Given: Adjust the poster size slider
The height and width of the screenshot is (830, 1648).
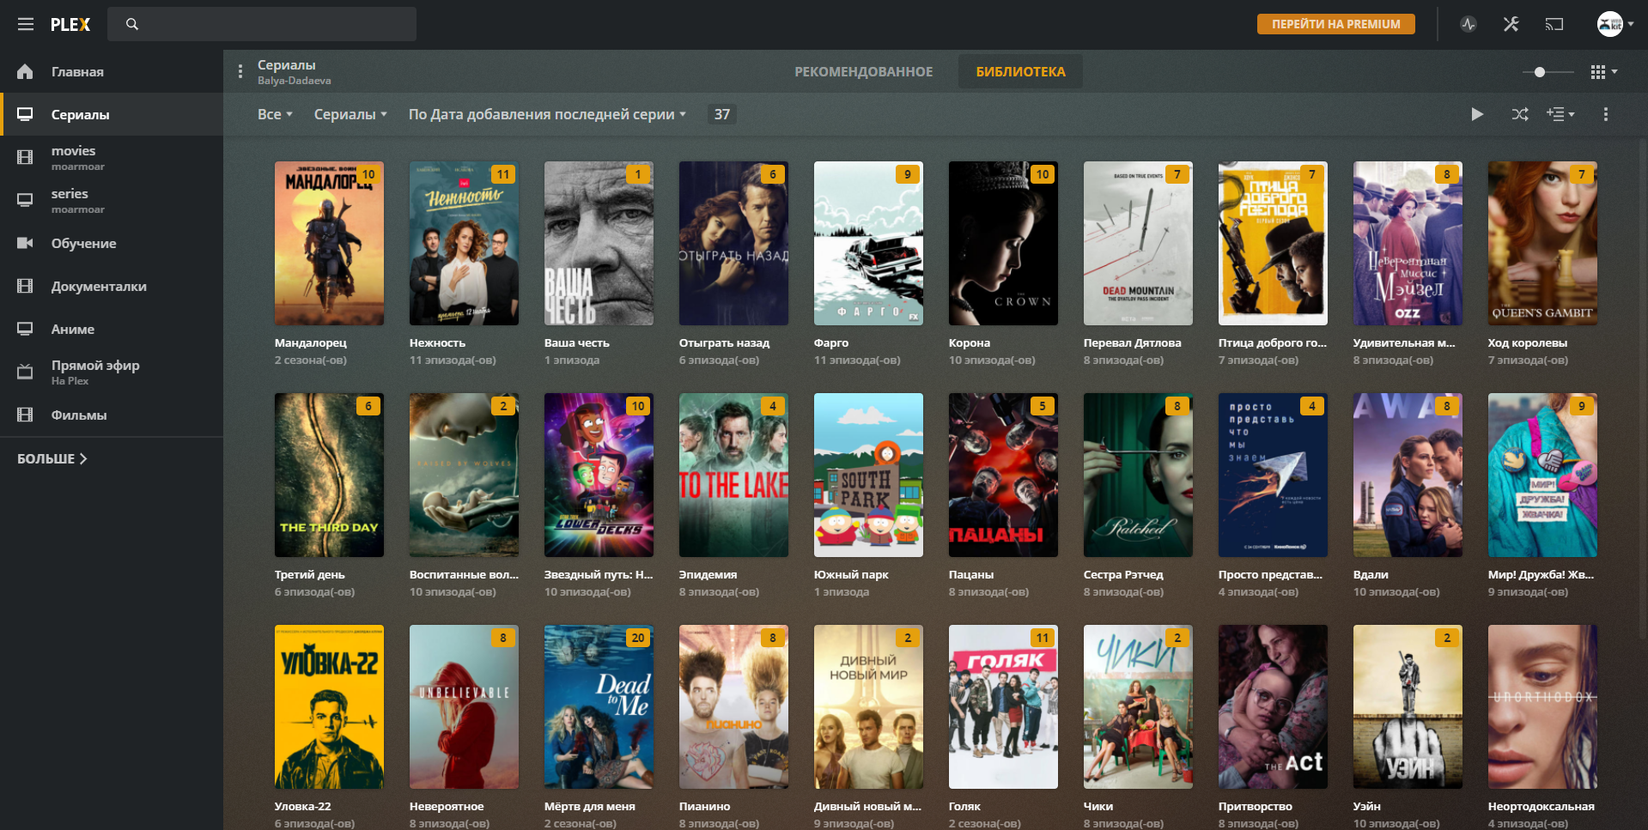Looking at the screenshot, I should pyautogui.click(x=1540, y=72).
